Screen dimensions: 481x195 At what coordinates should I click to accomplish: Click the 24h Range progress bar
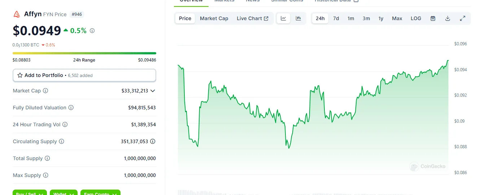[x=84, y=53]
